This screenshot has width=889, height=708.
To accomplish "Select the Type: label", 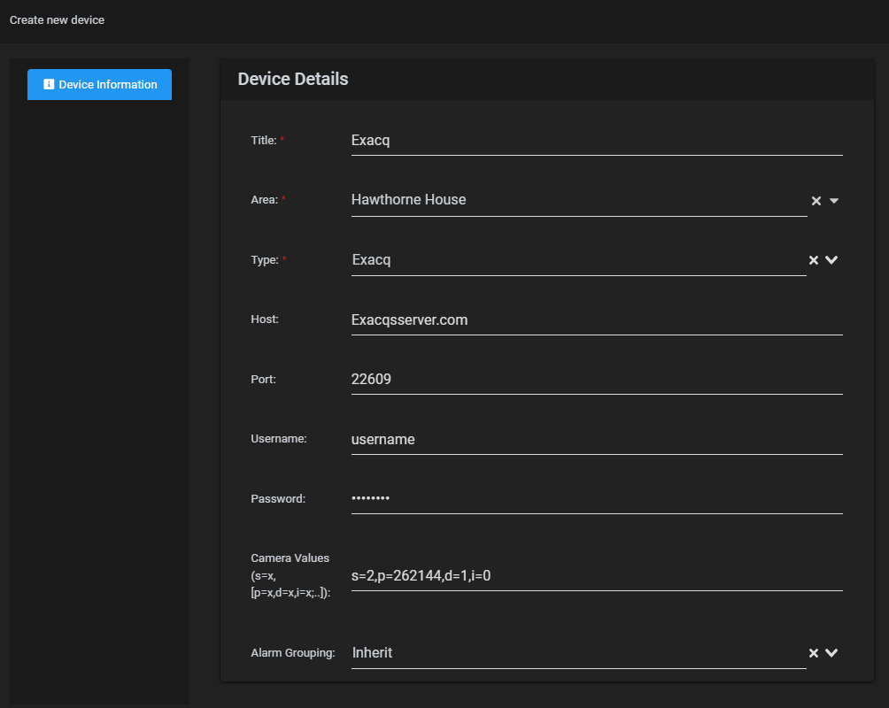I will [265, 259].
